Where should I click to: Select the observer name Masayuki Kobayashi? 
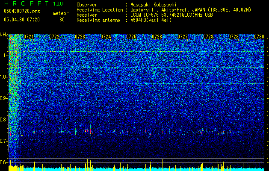154,5
